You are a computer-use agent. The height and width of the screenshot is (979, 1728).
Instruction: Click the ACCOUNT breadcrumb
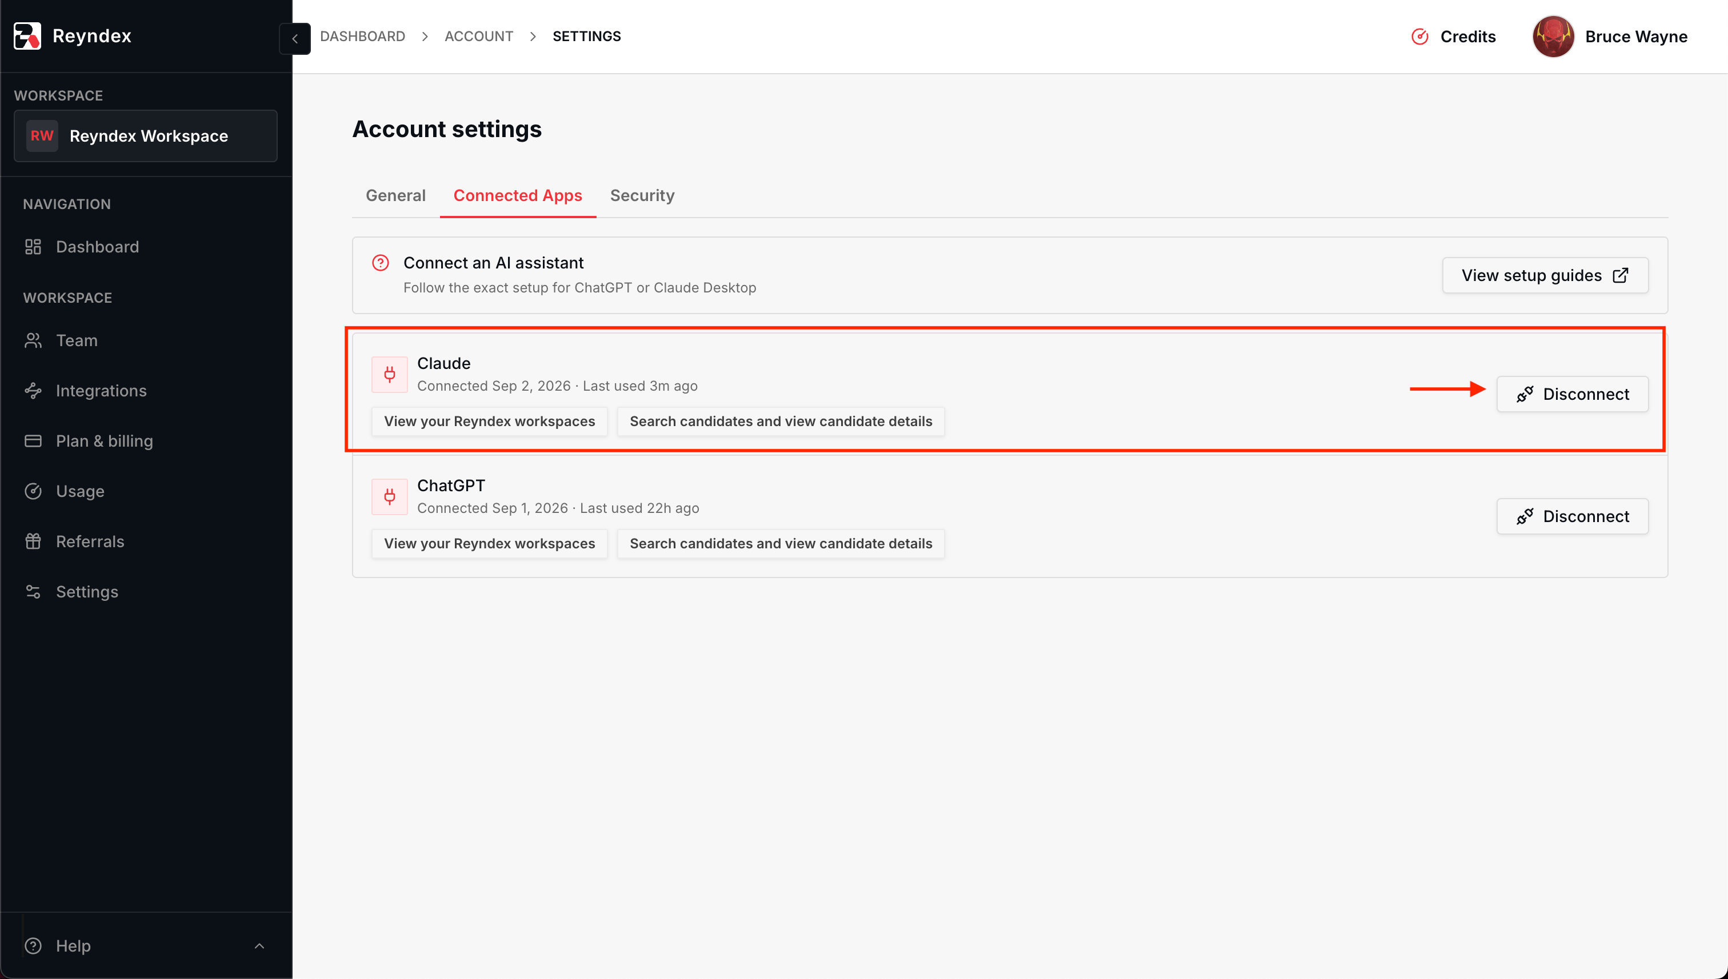479,37
